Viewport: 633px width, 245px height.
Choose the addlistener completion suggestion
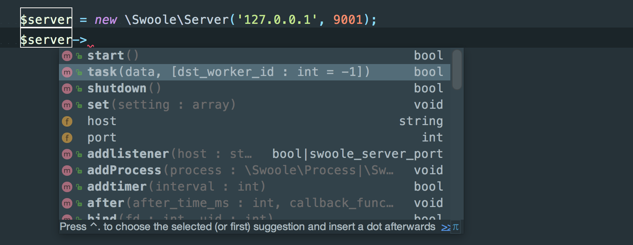coord(255,154)
